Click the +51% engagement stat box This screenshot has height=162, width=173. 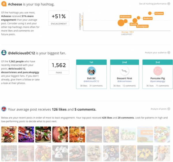(x=59, y=19)
